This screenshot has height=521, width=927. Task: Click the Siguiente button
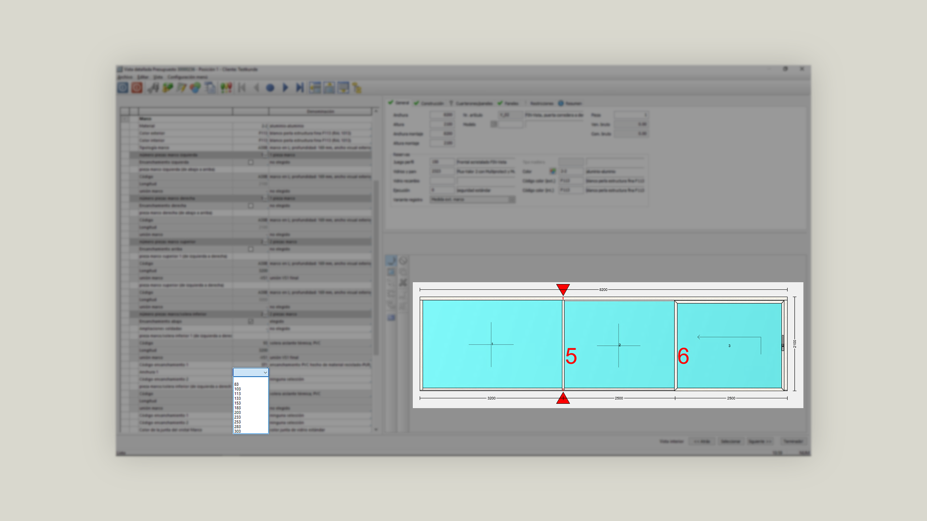click(x=760, y=441)
